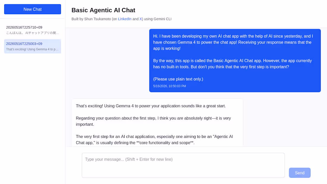Click the message timestamp 5/16/2026, 10:50:03 PM
327x184 pixels.
point(169,86)
